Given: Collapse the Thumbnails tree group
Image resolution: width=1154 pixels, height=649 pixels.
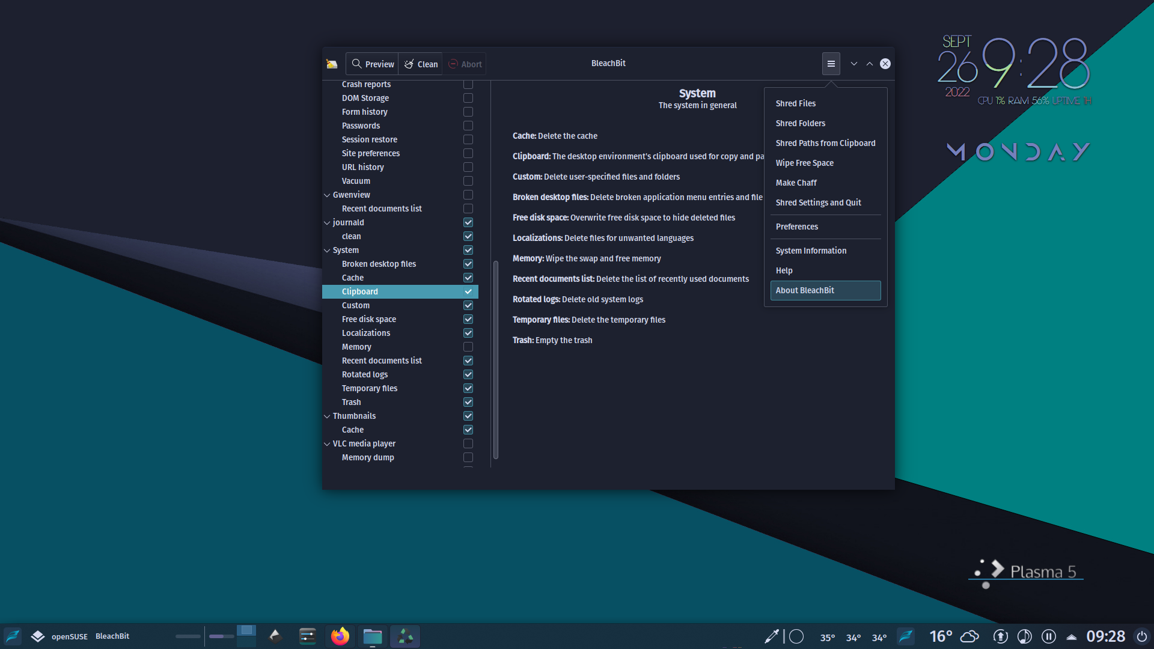Looking at the screenshot, I should coord(327,416).
